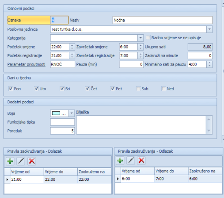
Task: Click the light cyan Boja color swatch
Action: pos(56,114)
